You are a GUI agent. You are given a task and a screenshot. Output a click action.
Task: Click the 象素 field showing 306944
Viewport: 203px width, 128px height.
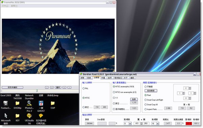[89, 124]
